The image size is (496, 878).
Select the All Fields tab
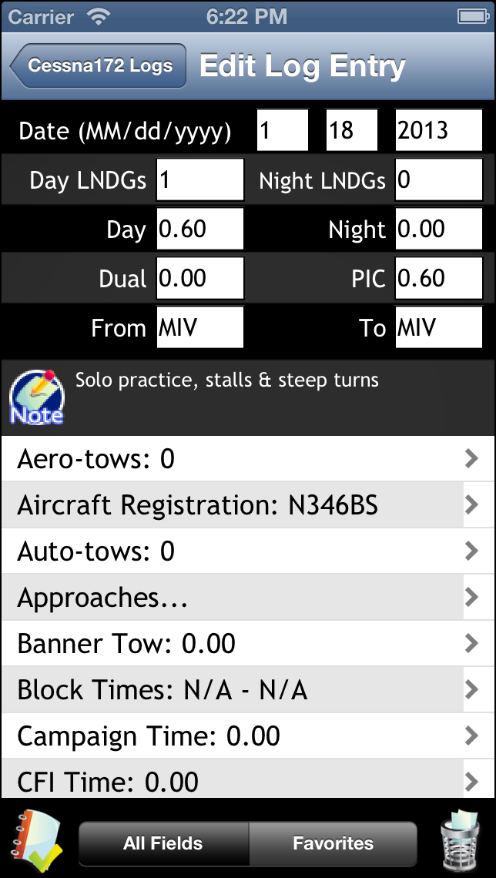[x=163, y=843]
